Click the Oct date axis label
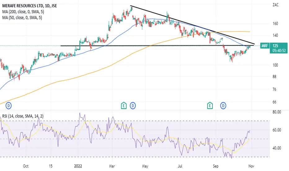The height and width of the screenshot is (171, 289). 26,166
